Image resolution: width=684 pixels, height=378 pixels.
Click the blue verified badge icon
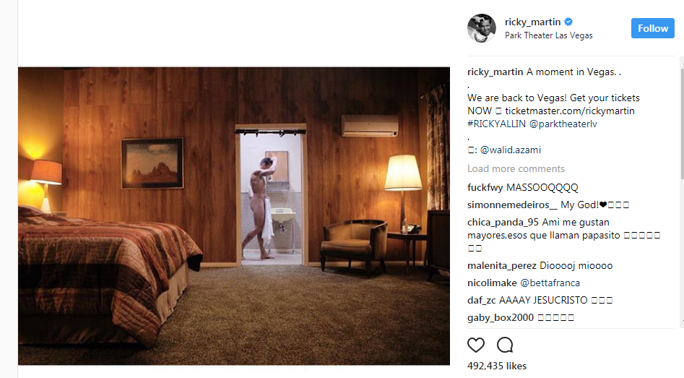coord(568,22)
